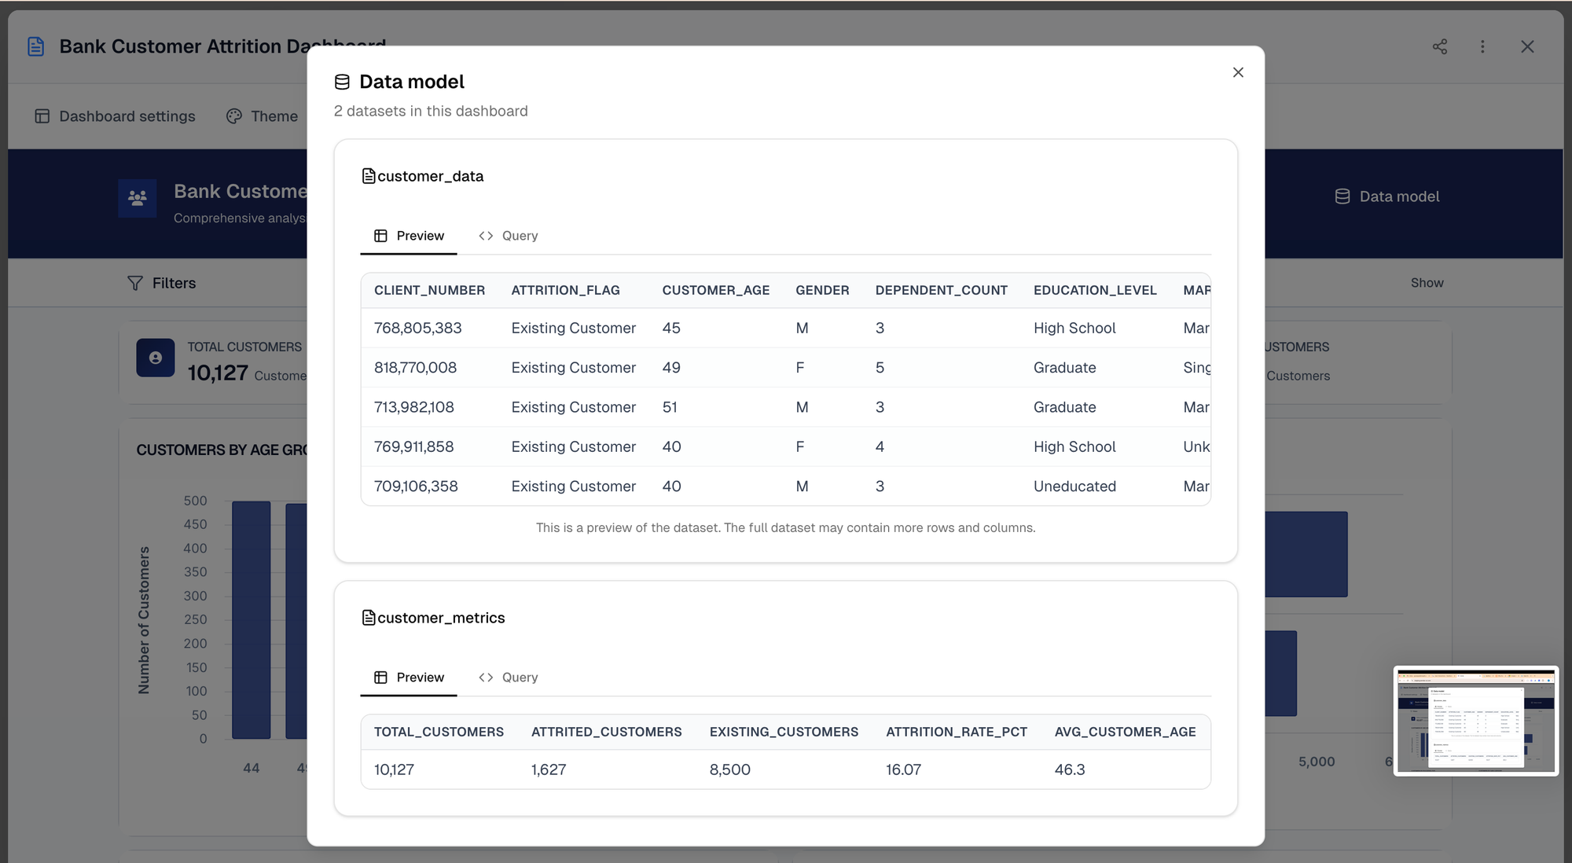Switch to the Query tab of customer_metrics
Image resolution: width=1572 pixels, height=863 pixels.
pos(509,678)
